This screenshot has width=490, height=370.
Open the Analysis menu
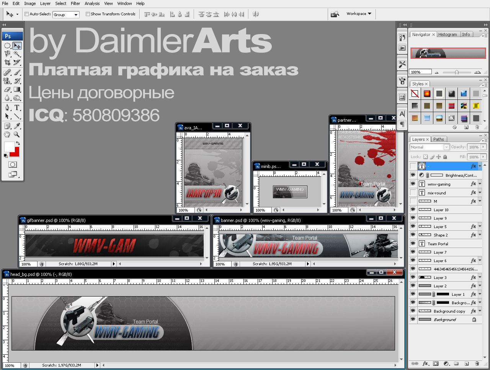[92, 3]
